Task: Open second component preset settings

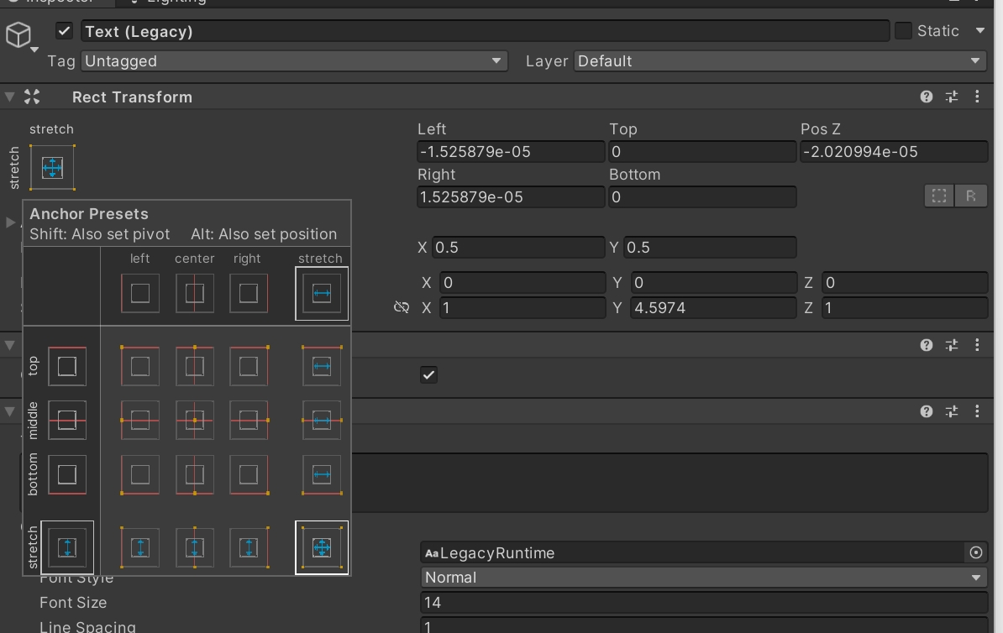Action: (x=952, y=345)
